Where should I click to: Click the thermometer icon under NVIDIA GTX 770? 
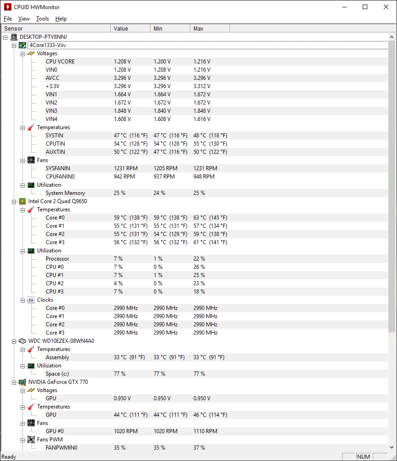31,407
